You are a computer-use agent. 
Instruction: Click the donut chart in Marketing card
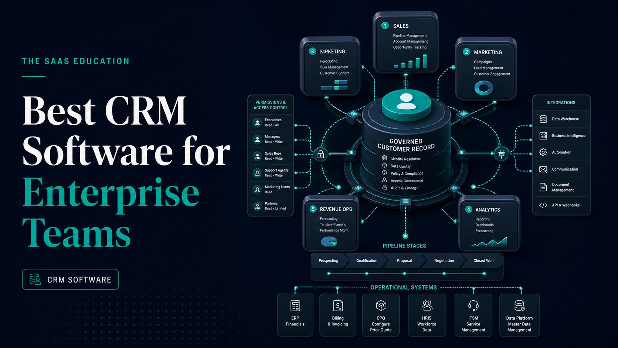pyautogui.click(x=483, y=88)
